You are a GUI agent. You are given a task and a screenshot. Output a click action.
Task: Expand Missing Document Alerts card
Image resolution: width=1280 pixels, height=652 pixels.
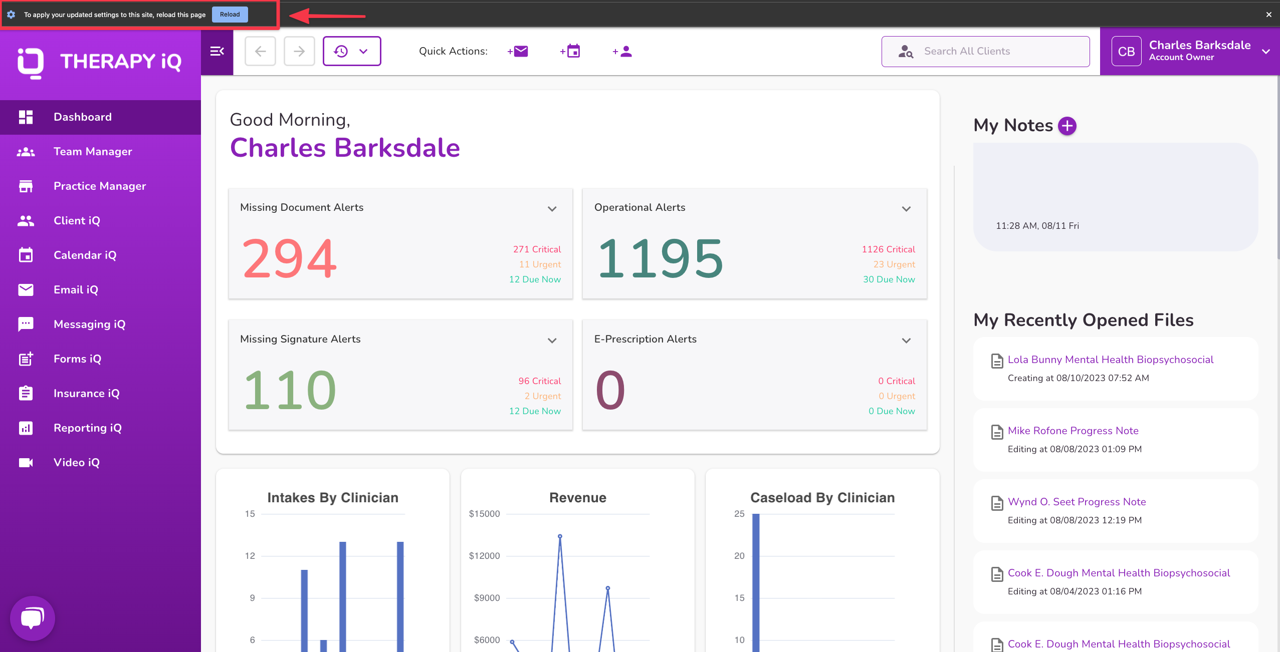click(x=552, y=209)
